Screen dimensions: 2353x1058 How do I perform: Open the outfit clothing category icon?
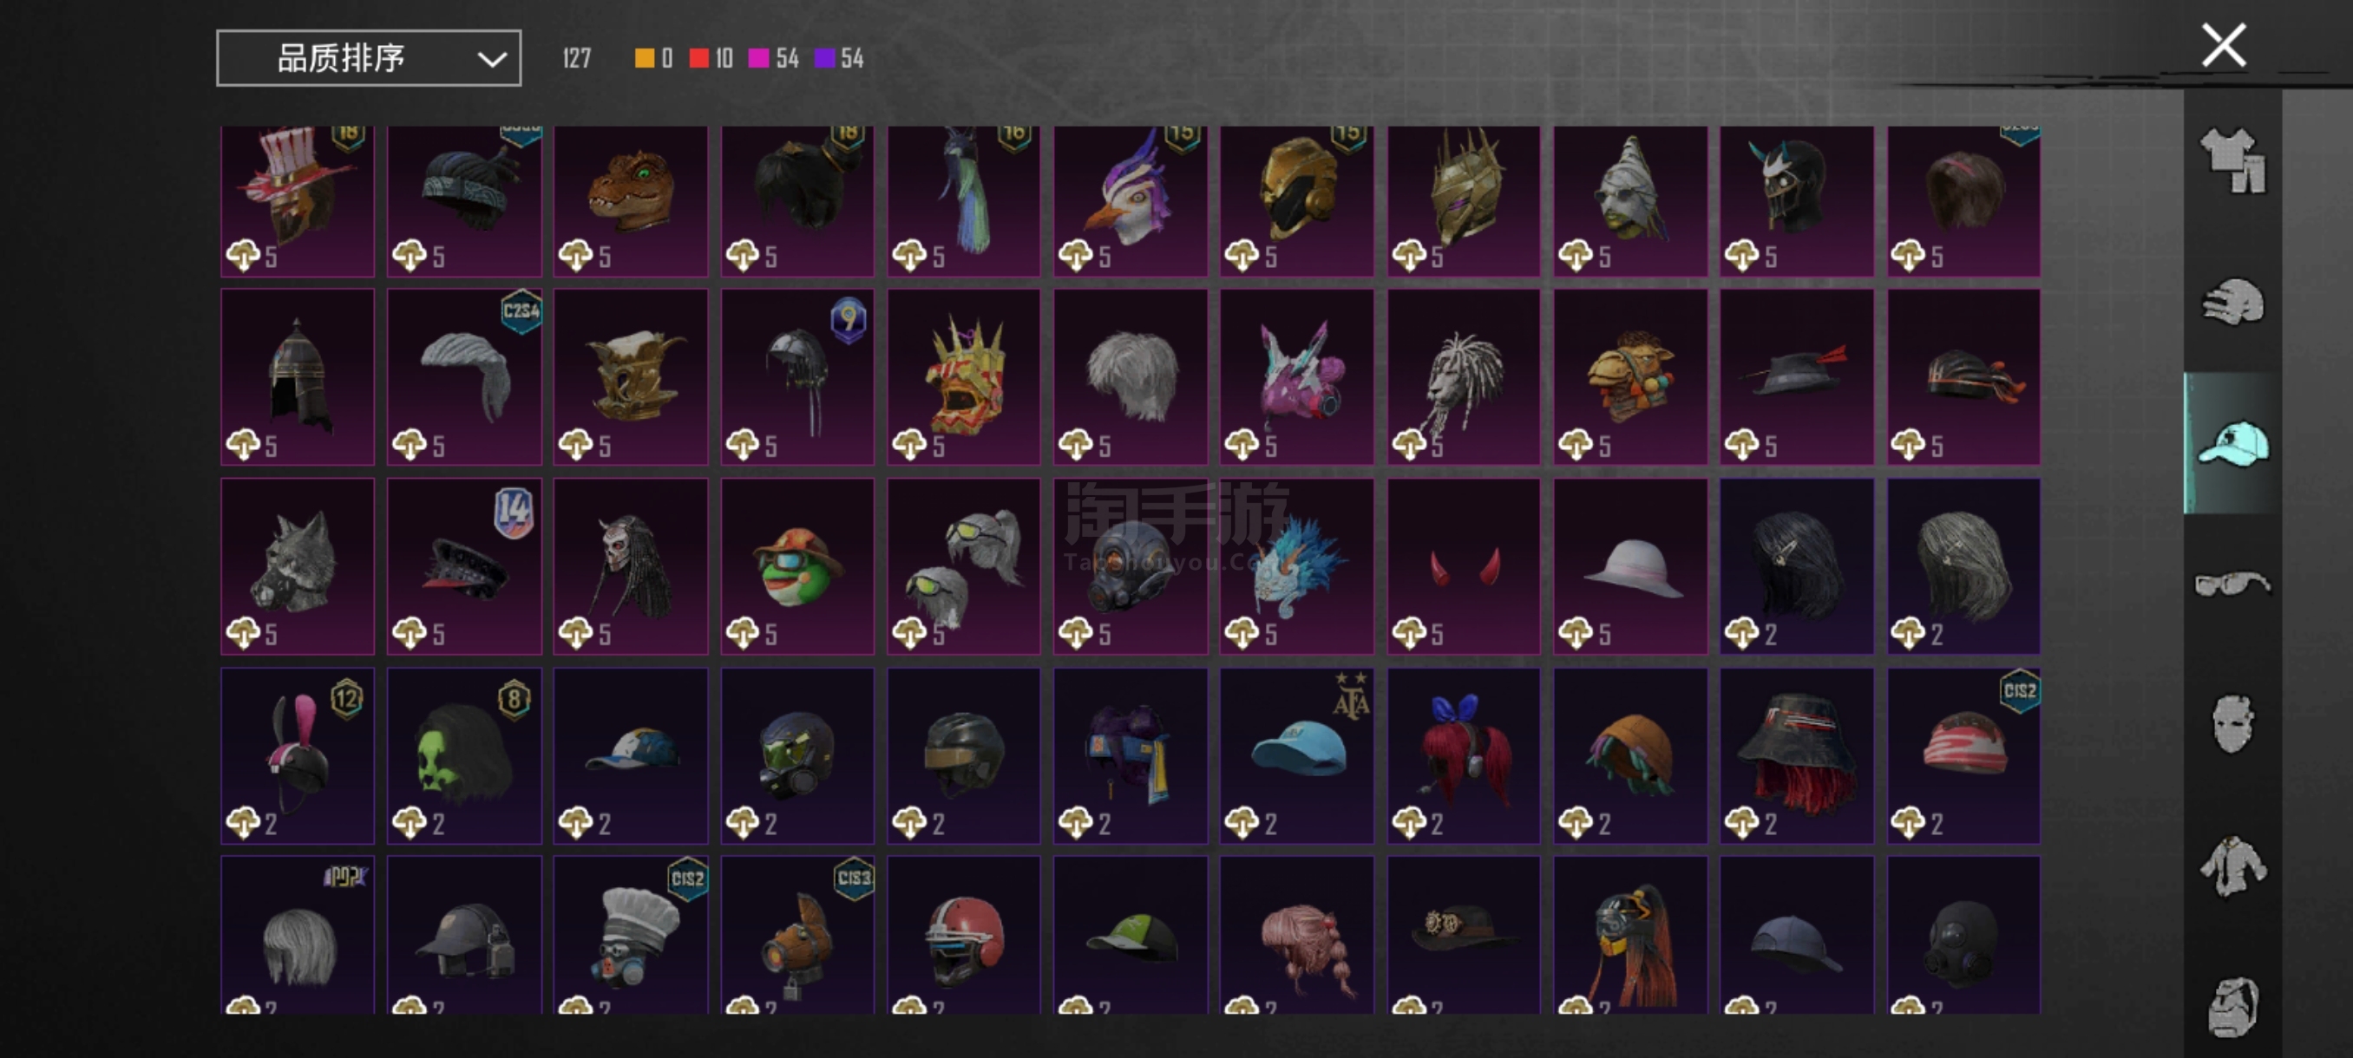click(x=2232, y=160)
